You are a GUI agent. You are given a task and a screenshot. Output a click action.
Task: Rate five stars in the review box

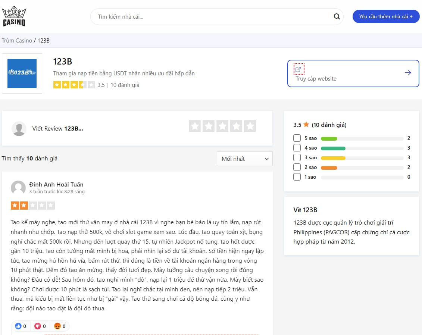coord(250,126)
